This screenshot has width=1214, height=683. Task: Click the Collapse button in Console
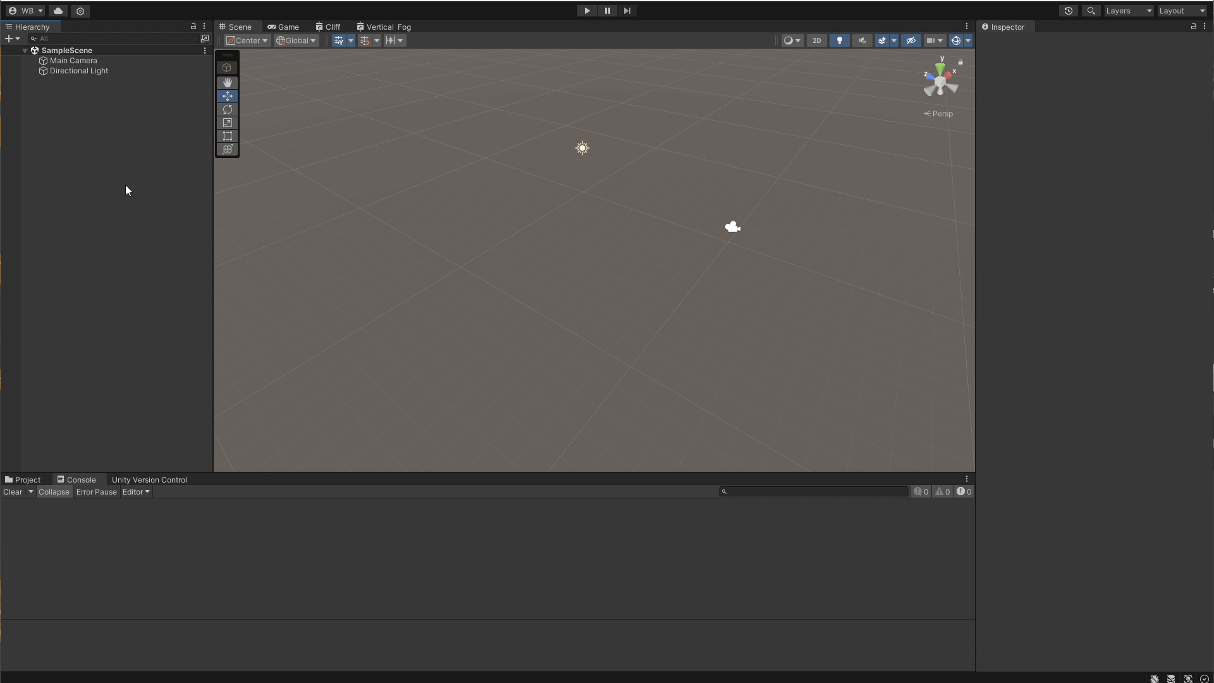coord(53,491)
